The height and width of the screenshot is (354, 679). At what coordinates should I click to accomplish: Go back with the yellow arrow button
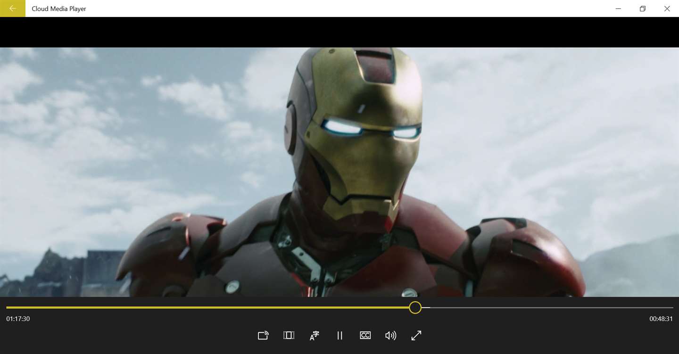pos(13,8)
